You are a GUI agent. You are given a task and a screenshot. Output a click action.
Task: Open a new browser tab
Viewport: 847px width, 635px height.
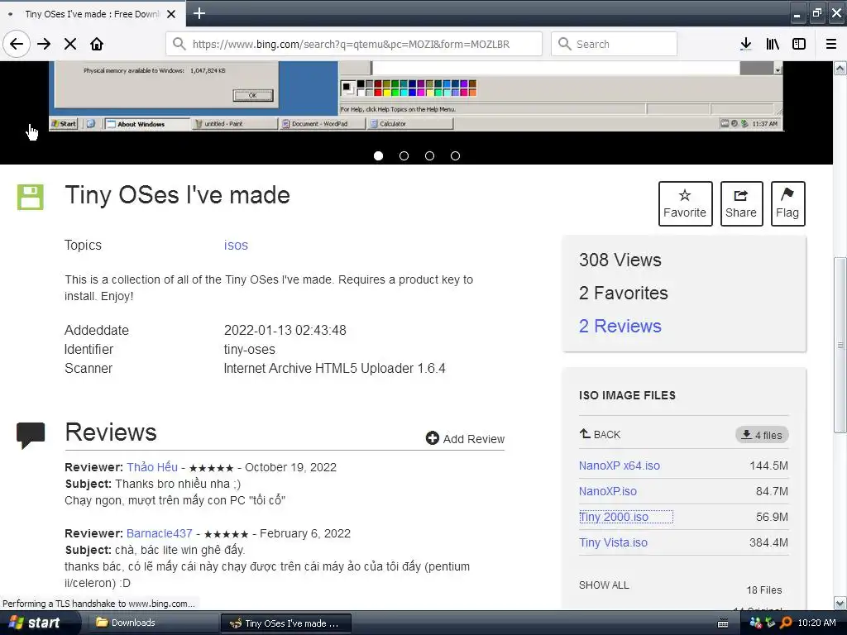click(199, 13)
